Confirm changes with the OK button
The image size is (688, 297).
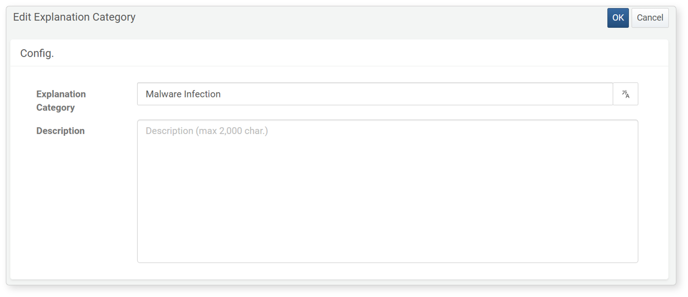tap(618, 18)
